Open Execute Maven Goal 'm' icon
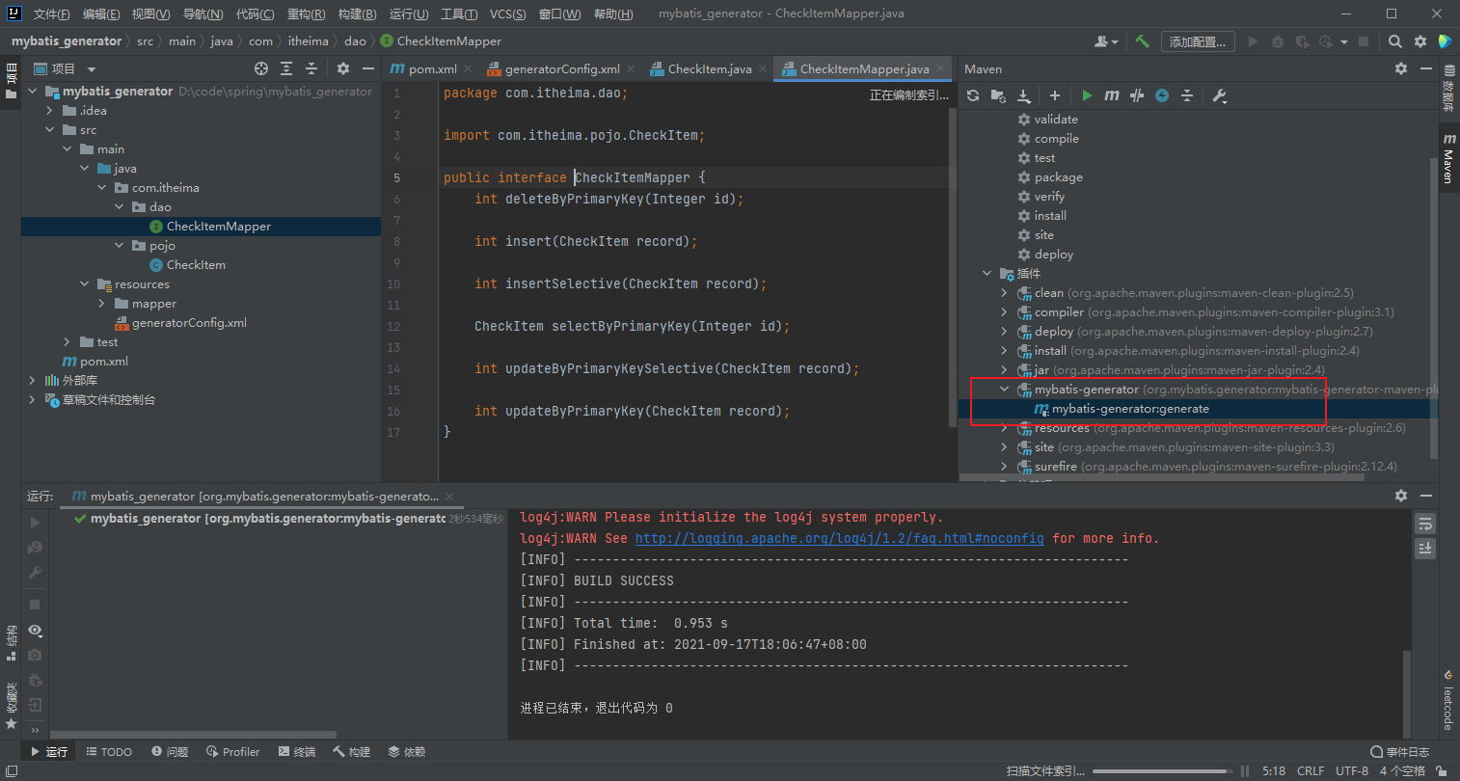Image resolution: width=1460 pixels, height=781 pixels. pyautogui.click(x=1112, y=95)
